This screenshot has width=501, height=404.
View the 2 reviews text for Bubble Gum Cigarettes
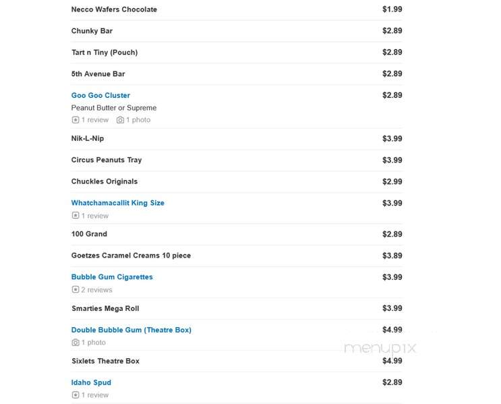point(96,290)
